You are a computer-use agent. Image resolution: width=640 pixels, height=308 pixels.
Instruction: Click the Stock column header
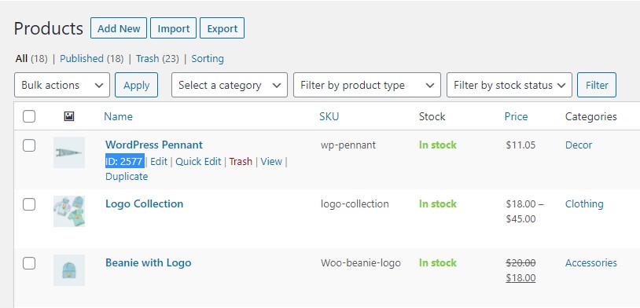pos(432,116)
